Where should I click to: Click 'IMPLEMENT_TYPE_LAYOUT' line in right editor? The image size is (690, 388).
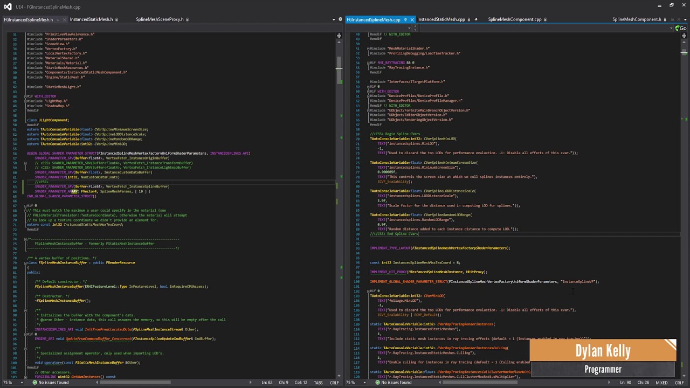point(440,248)
